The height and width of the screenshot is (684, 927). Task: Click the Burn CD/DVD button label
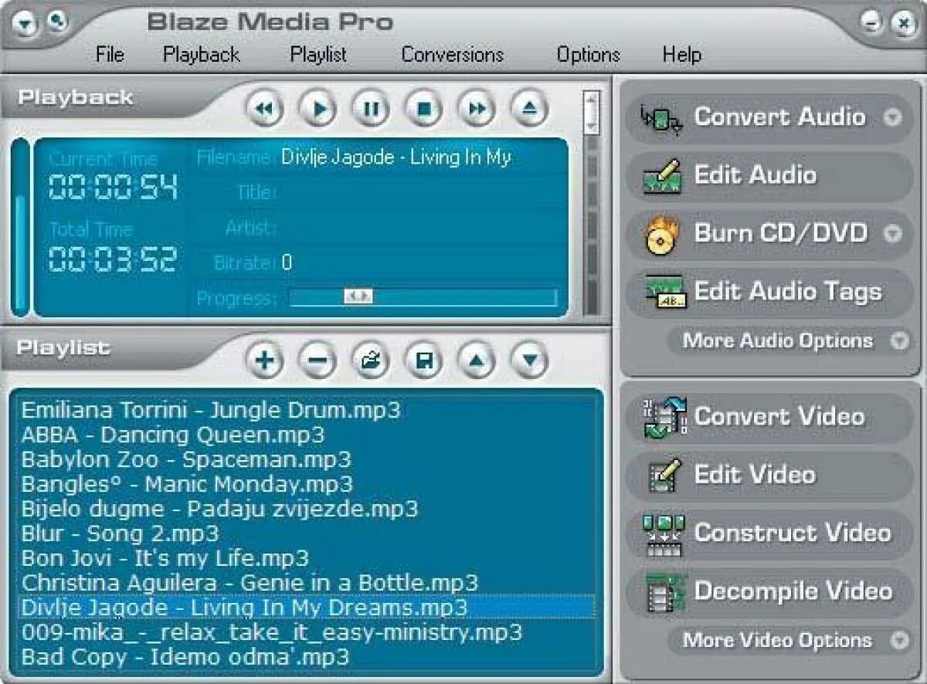[x=781, y=232]
